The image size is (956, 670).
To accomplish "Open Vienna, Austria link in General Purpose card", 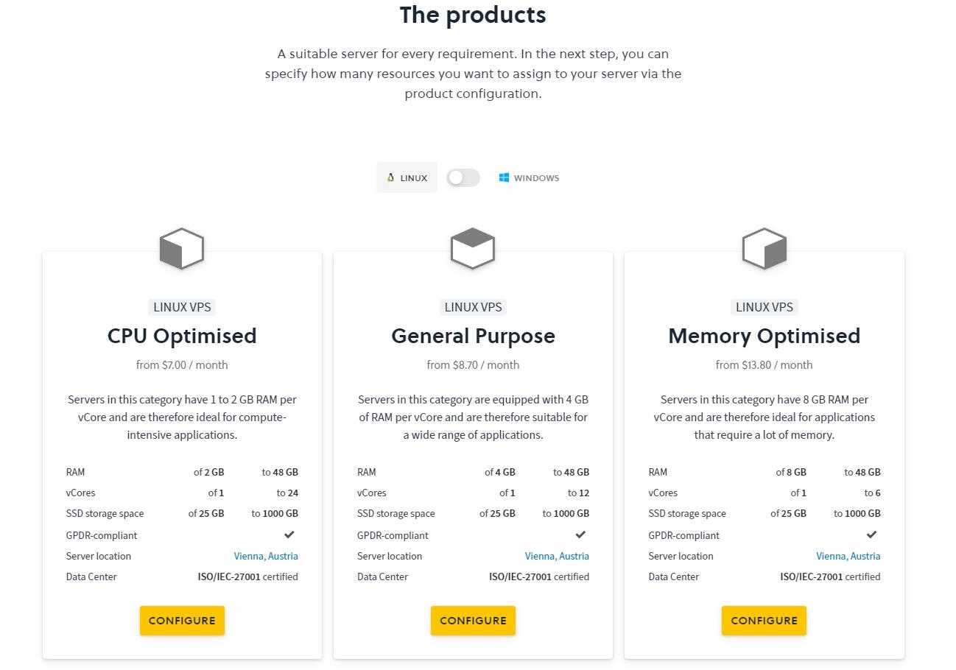I will point(557,556).
